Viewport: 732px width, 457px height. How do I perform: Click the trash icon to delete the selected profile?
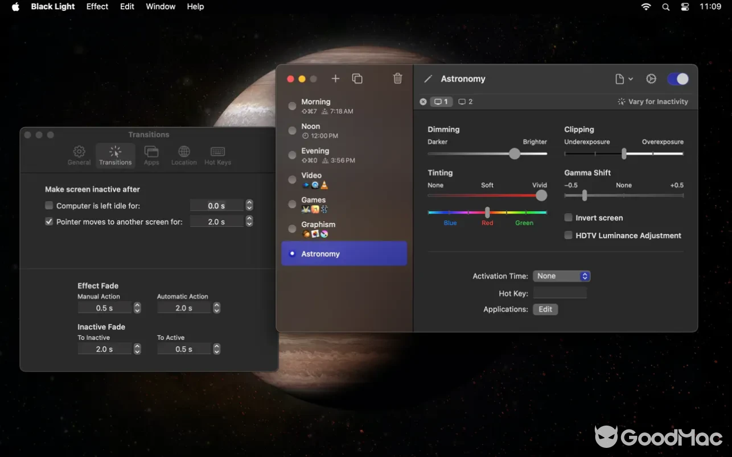397,79
